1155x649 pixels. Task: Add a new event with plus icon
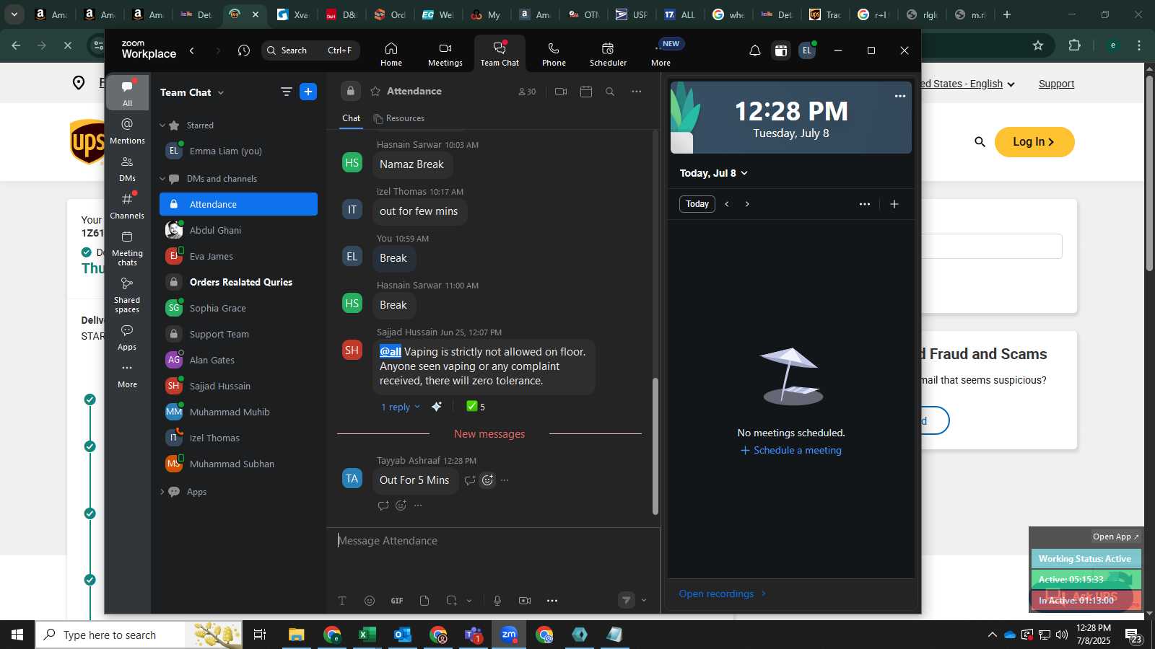click(x=894, y=204)
